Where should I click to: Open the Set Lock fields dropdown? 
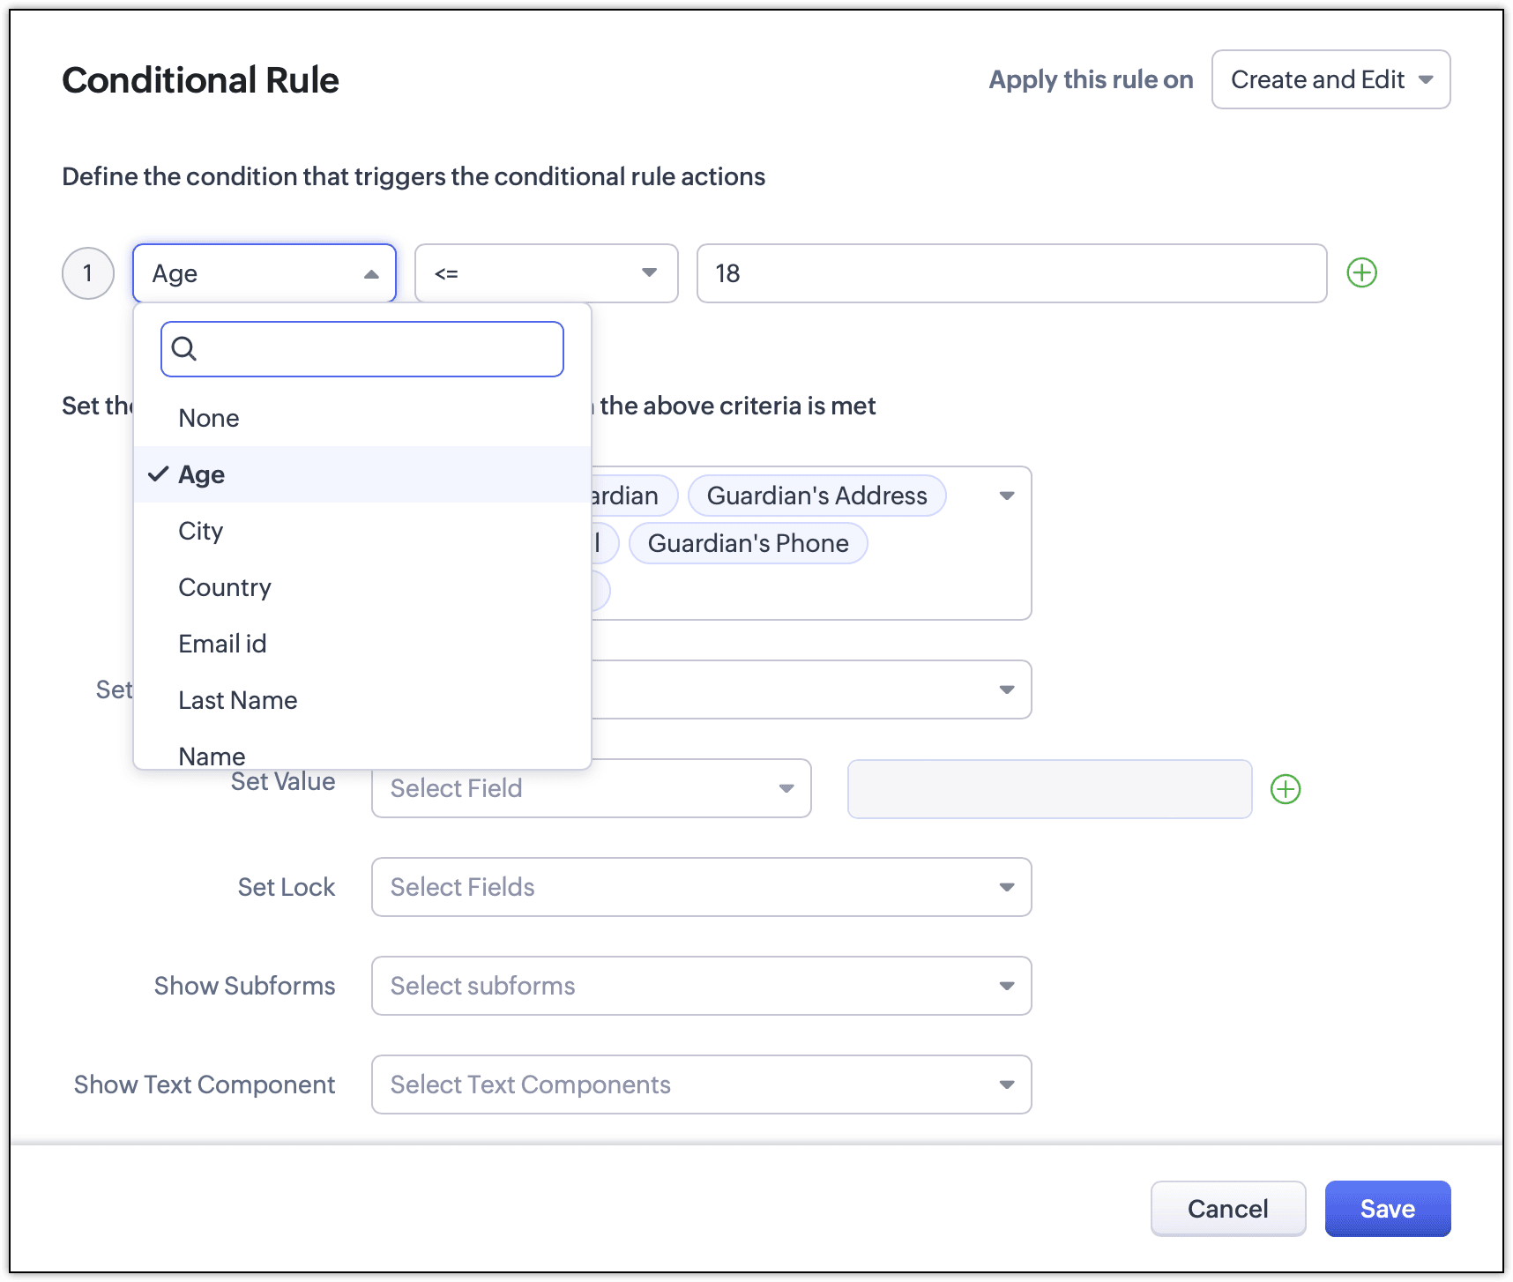click(701, 887)
